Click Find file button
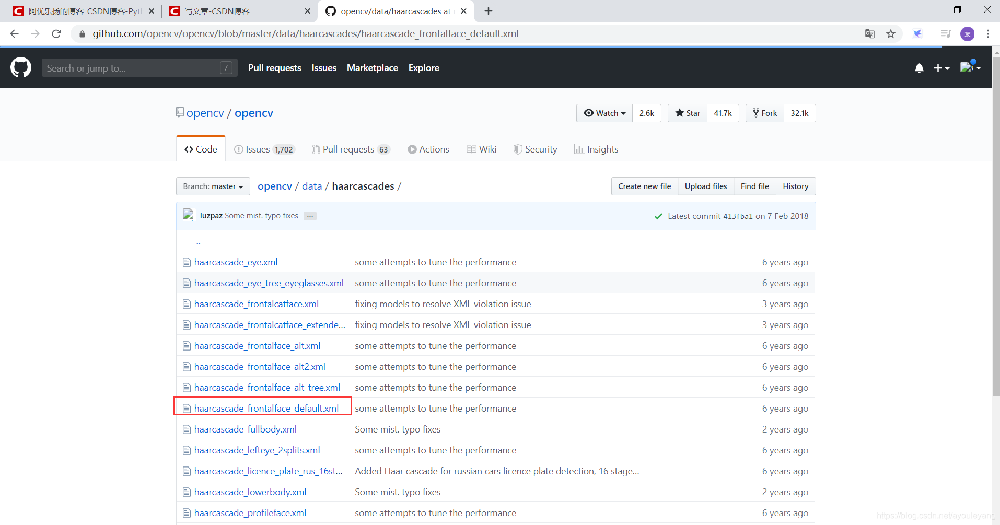This screenshot has height=525, width=1000. point(755,186)
